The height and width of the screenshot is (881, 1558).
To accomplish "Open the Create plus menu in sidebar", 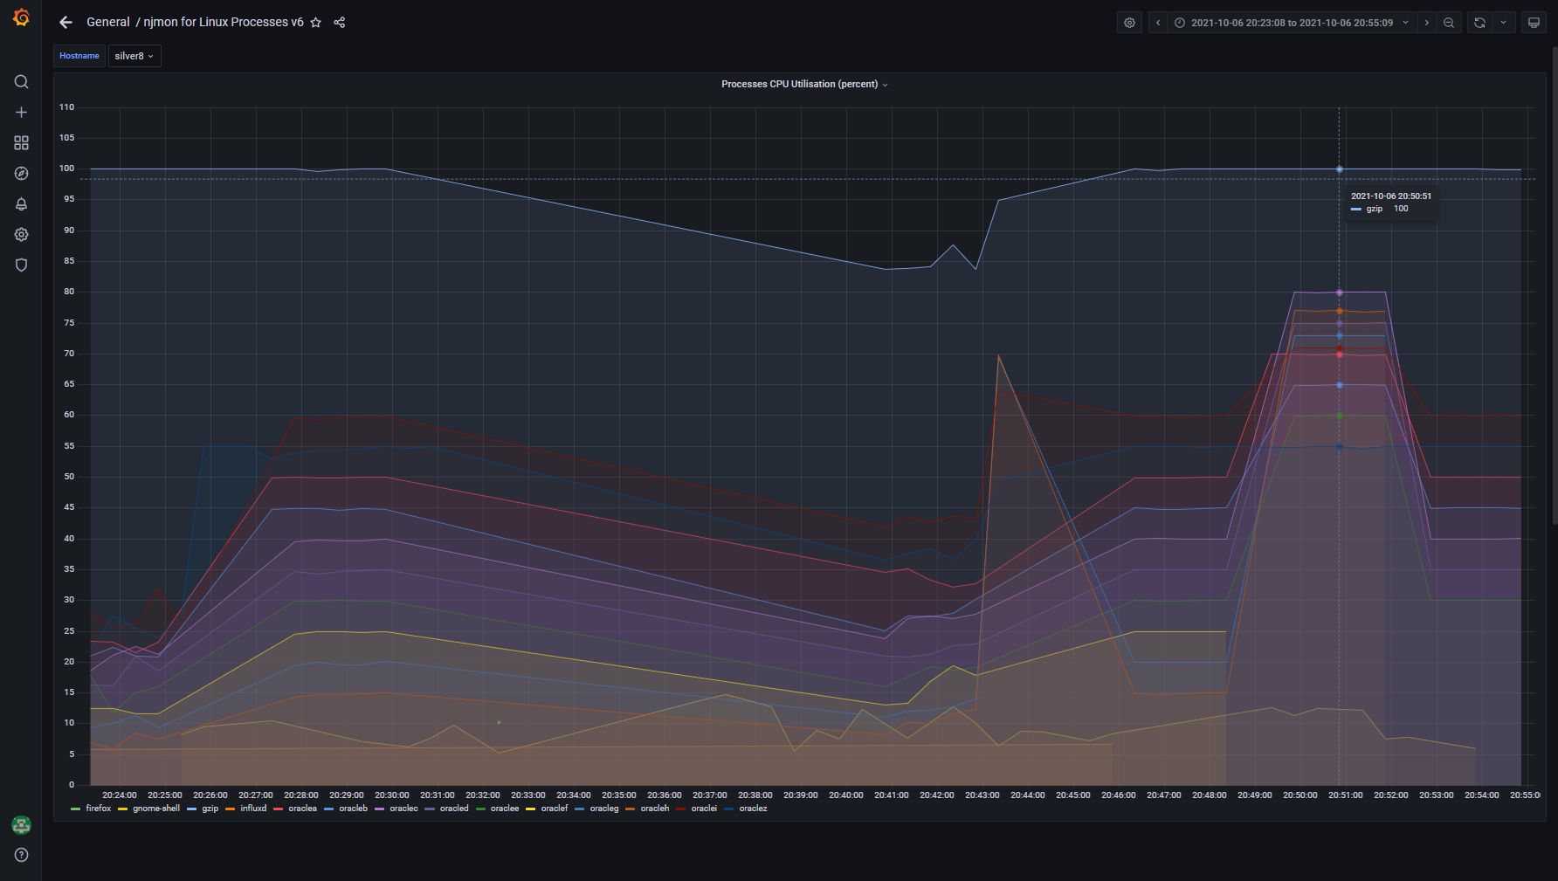I will pos(21,113).
